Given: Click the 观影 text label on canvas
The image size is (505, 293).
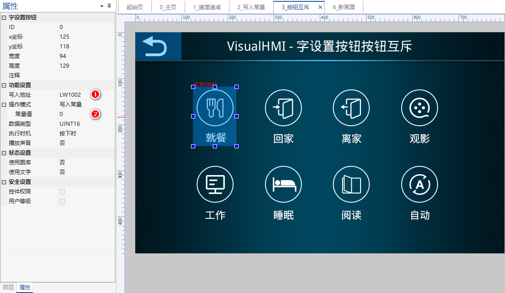Looking at the screenshot, I should 420,139.
